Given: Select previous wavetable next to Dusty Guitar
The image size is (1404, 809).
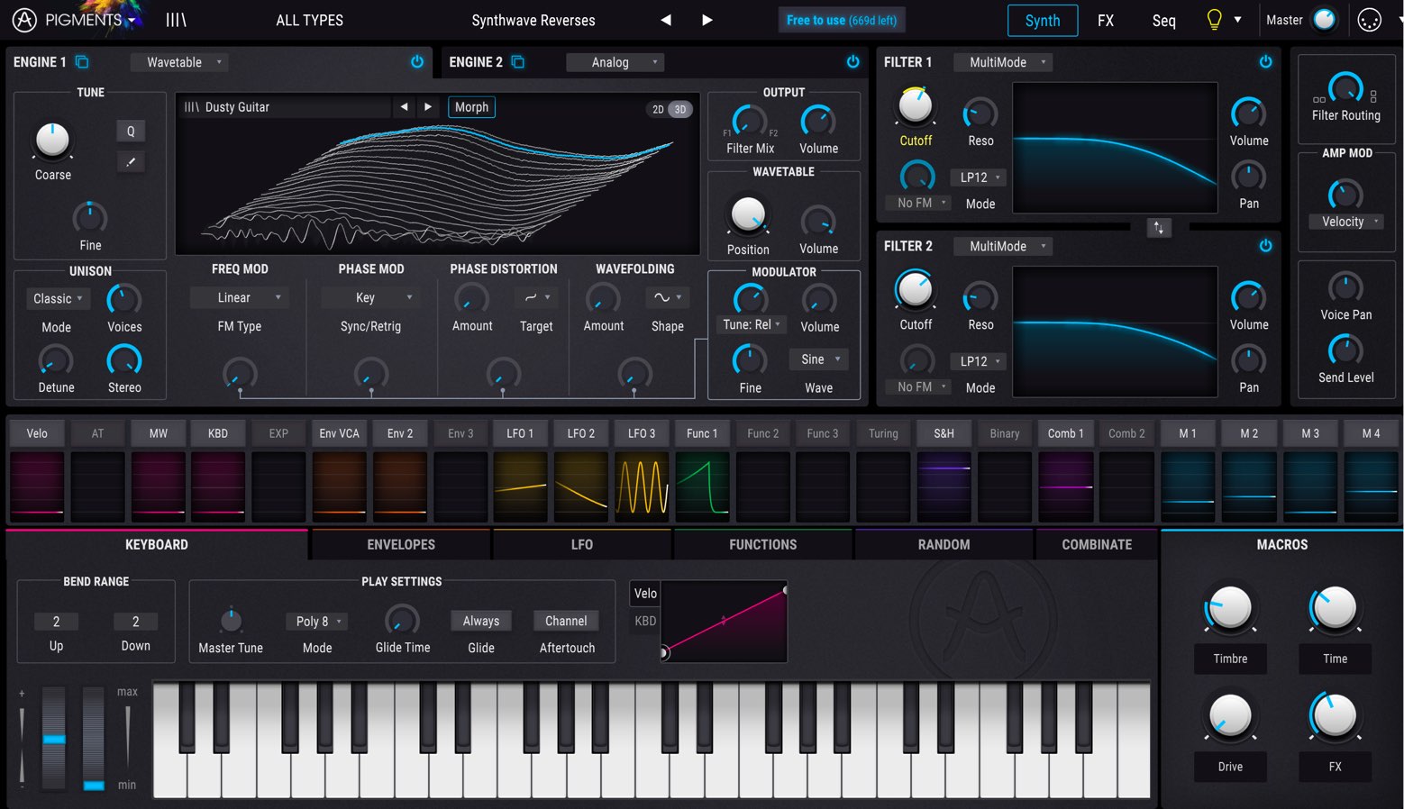Looking at the screenshot, I should point(404,106).
